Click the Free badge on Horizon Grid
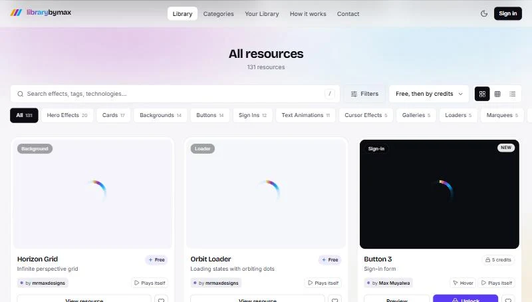This screenshot has height=302, width=532. coord(156,259)
